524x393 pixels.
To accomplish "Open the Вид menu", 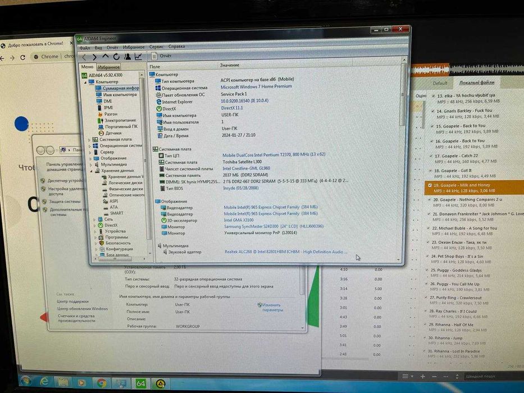I will click(98, 48).
